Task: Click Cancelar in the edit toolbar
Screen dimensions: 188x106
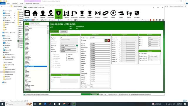Action: pyautogui.click(x=36, y=20)
